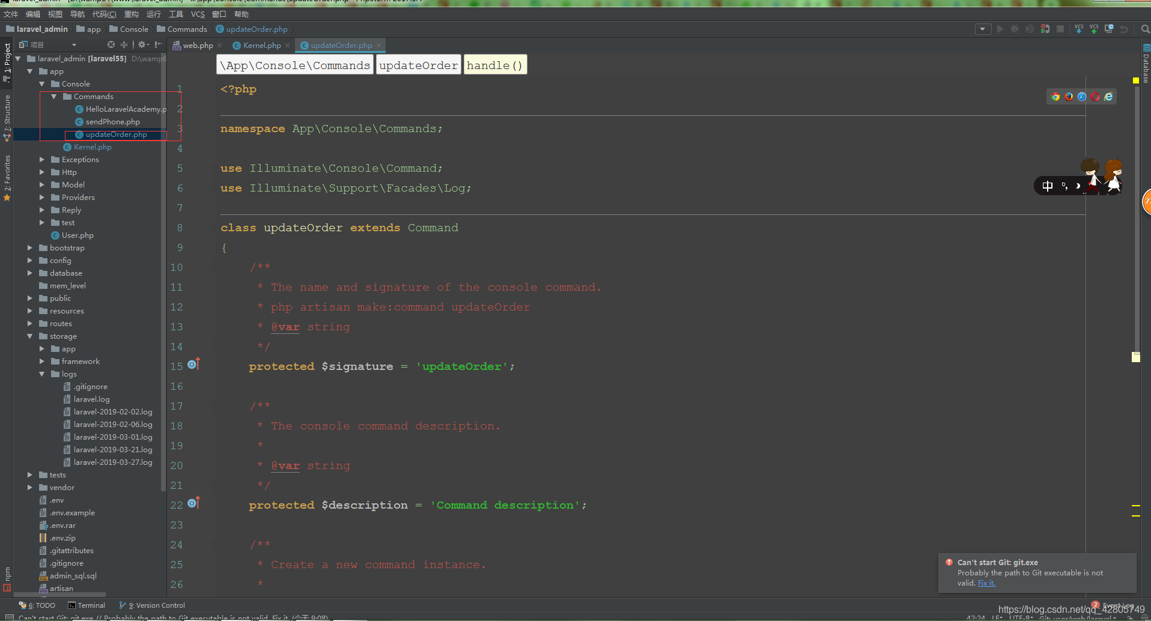This screenshot has height=621, width=1151.
Task: Click overriding method gutter icon line 15
Action: click(x=193, y=364)
